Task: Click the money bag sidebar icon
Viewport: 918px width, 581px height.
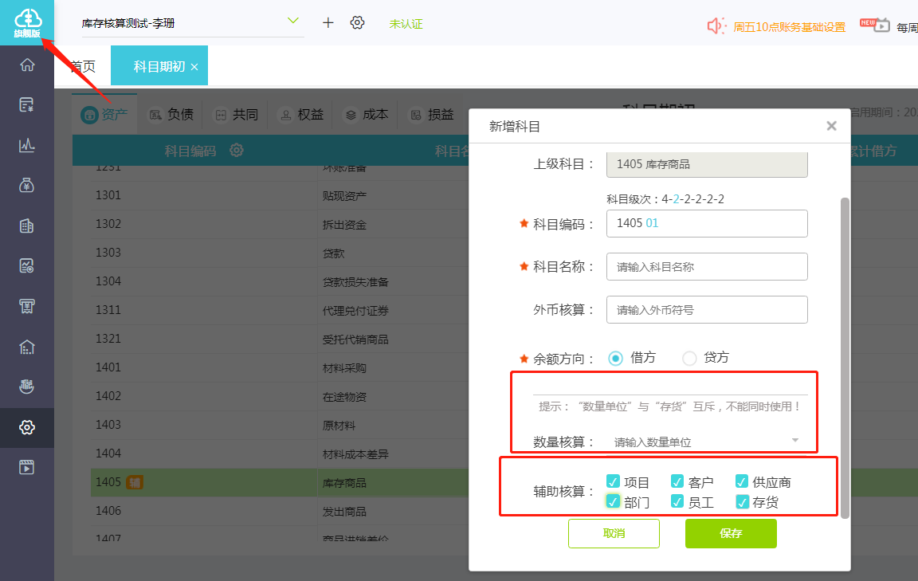Action: click(x=27, y=186)
